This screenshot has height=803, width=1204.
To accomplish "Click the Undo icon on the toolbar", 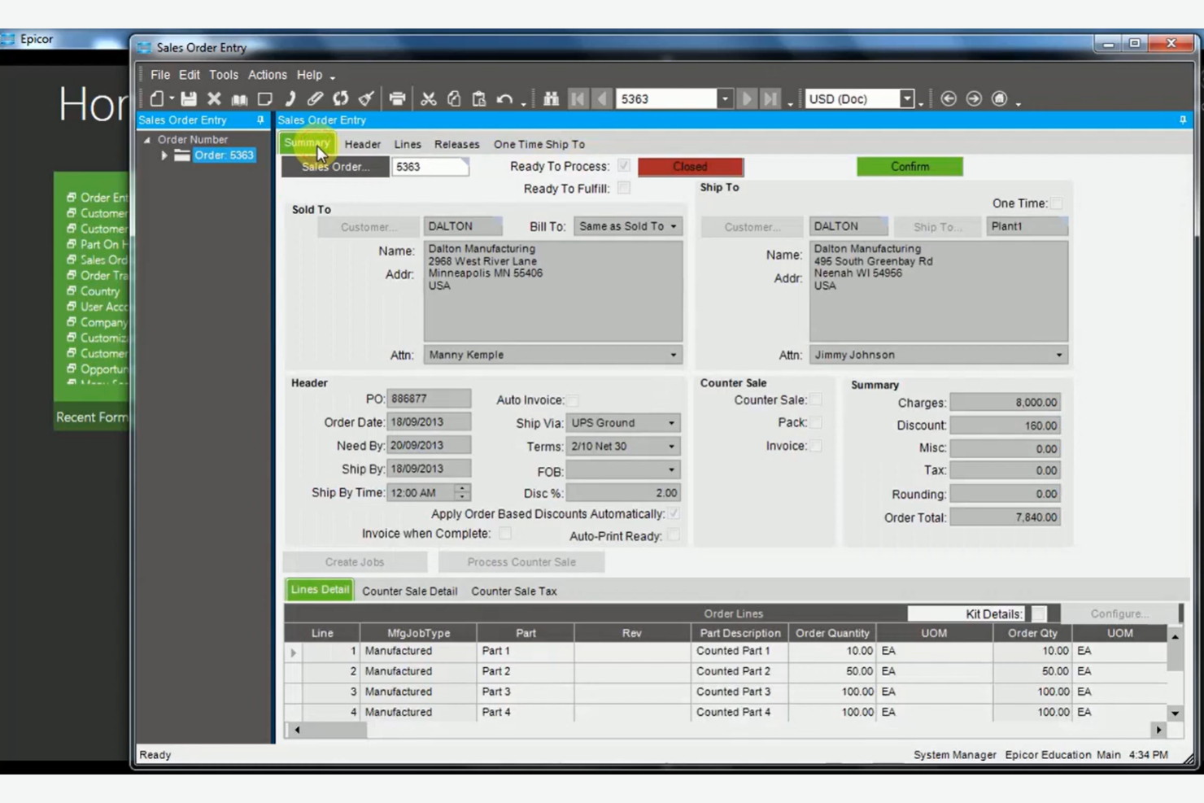I will click(504, 98).
